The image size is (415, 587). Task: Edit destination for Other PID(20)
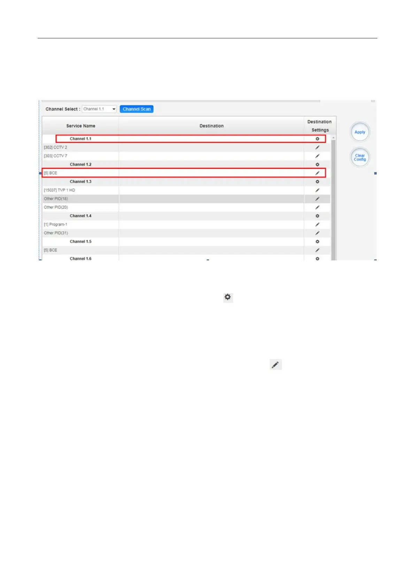(x=317, y=207)
